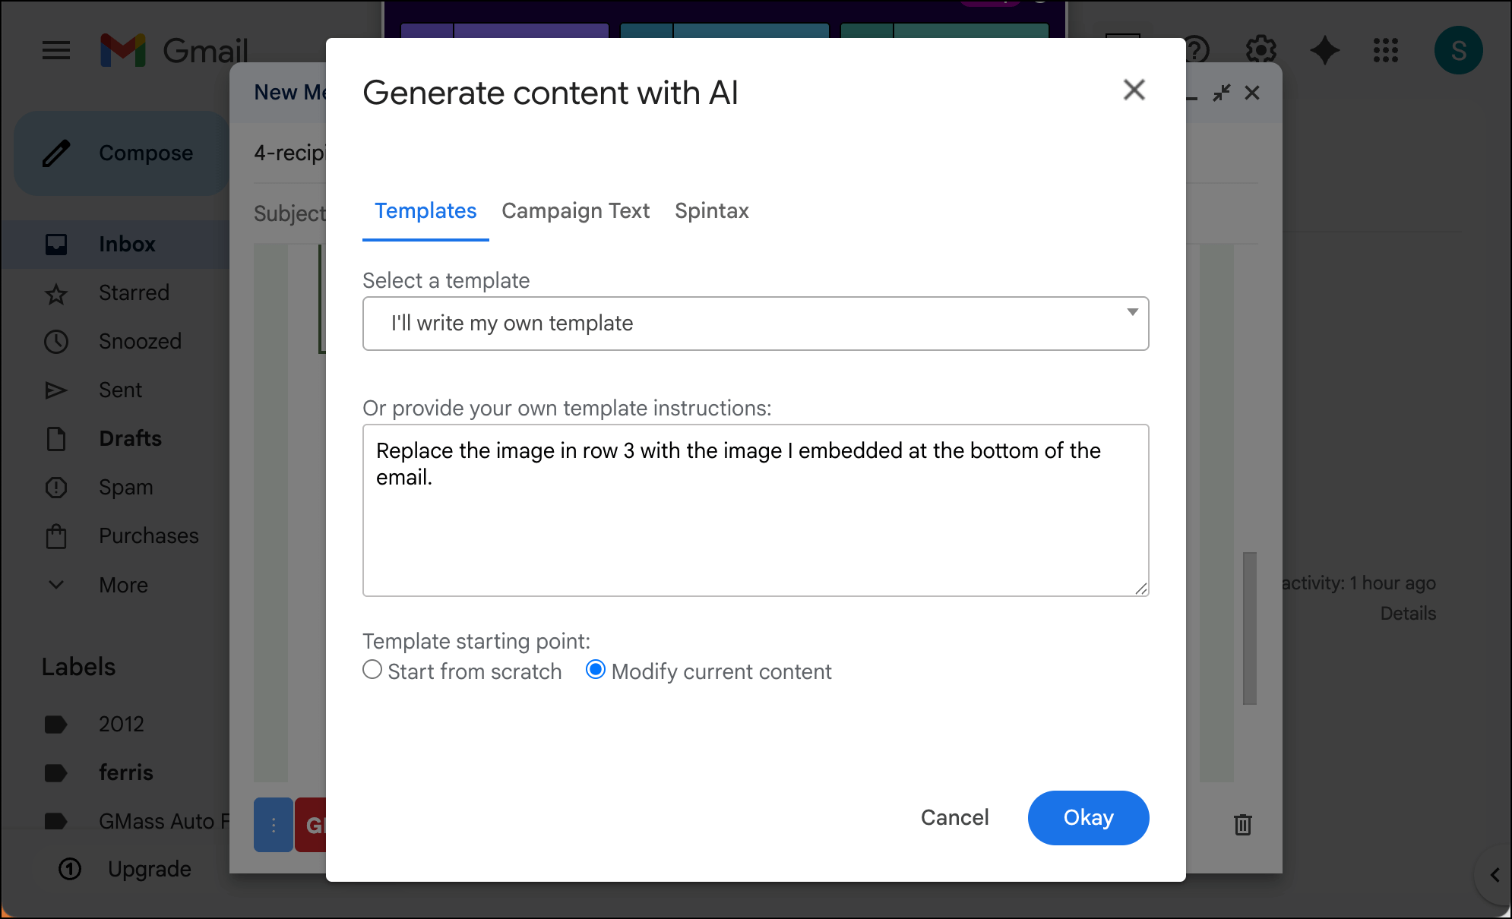Screen dimensions: 1512x919
Task: Click the Spam folder icon
Action: 56,488
